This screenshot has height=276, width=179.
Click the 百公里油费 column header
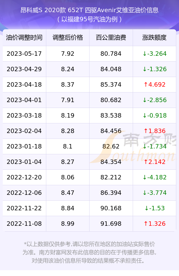(111, 38)
